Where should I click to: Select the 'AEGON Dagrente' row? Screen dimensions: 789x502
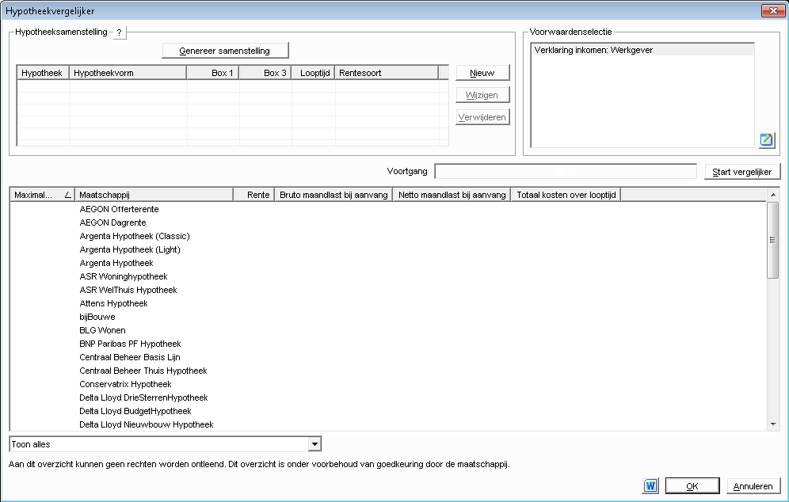[388, 222]
